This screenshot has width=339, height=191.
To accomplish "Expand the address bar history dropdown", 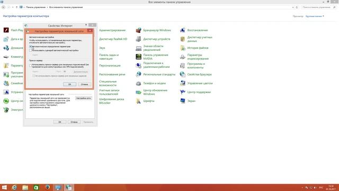I will coord(293,7).
